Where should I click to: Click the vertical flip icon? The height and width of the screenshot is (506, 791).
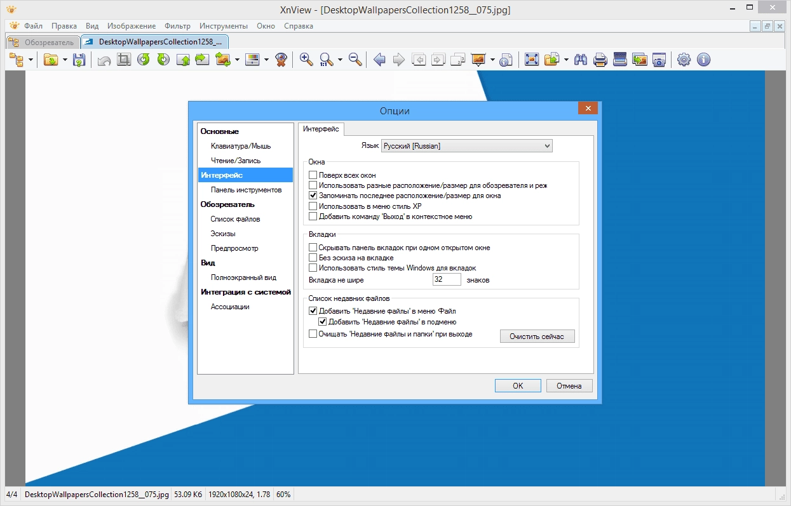183,60
